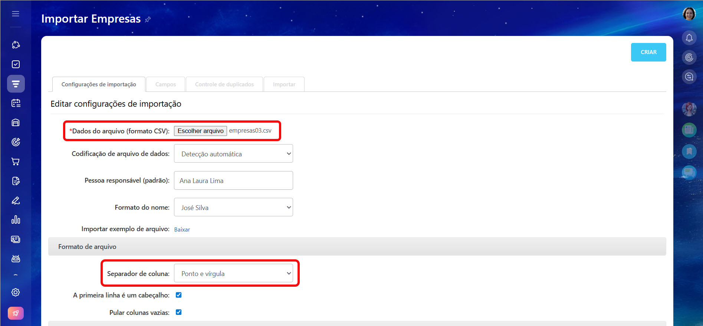Click the notifications bell icon
This screenshot has width=703, height=326.
tap(689, 38)
